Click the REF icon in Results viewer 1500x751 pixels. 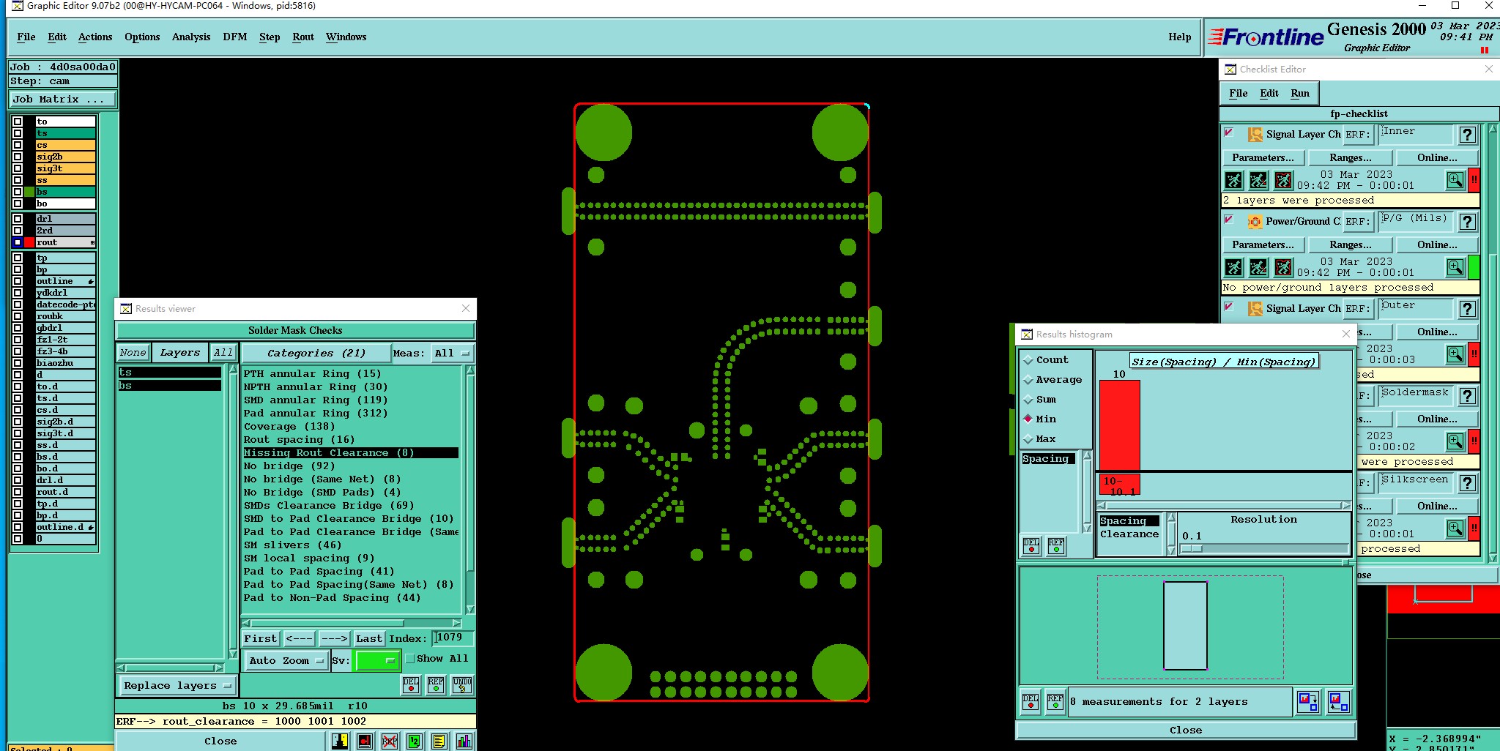click(x=436, y=685)
